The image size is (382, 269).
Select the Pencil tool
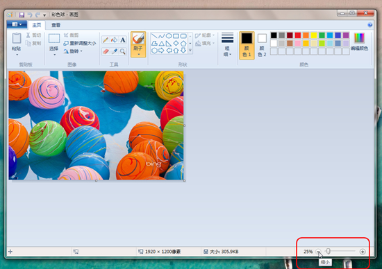coord(106,40)
